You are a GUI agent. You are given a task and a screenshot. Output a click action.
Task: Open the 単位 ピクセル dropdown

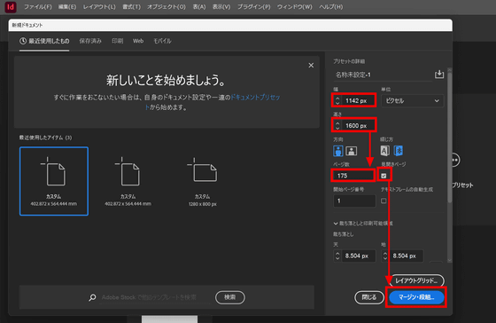click(412, 101)
